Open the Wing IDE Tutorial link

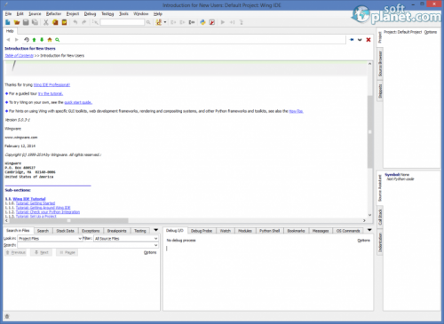pos(29,199)
